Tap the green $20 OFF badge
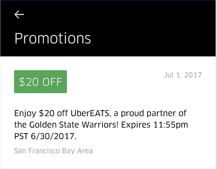This screenshot has width=217, height=169. 40,82
